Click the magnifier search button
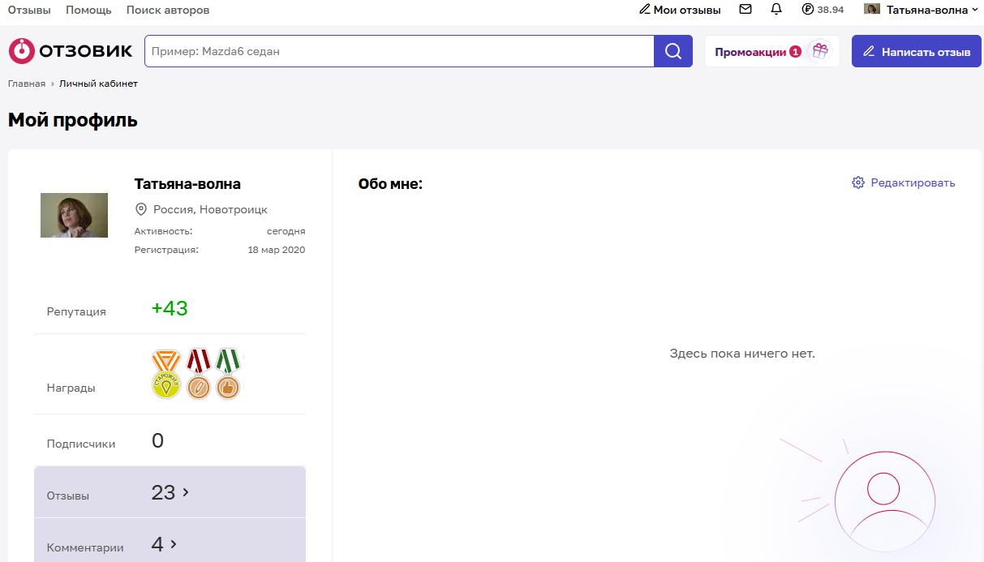 [673, 51]
